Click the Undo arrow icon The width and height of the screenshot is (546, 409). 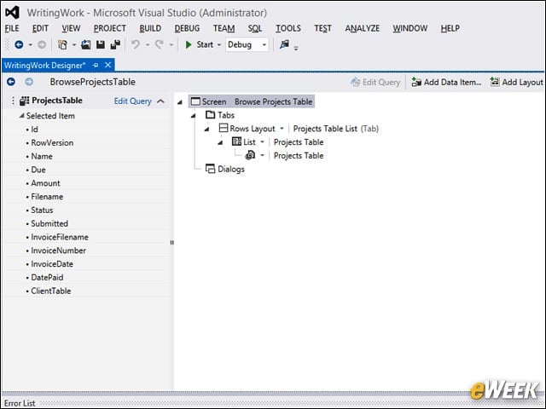pyautogui.click(x=136, y=44)
